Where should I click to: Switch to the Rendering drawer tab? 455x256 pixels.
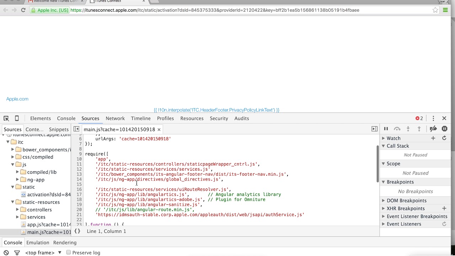click(65, 242)
